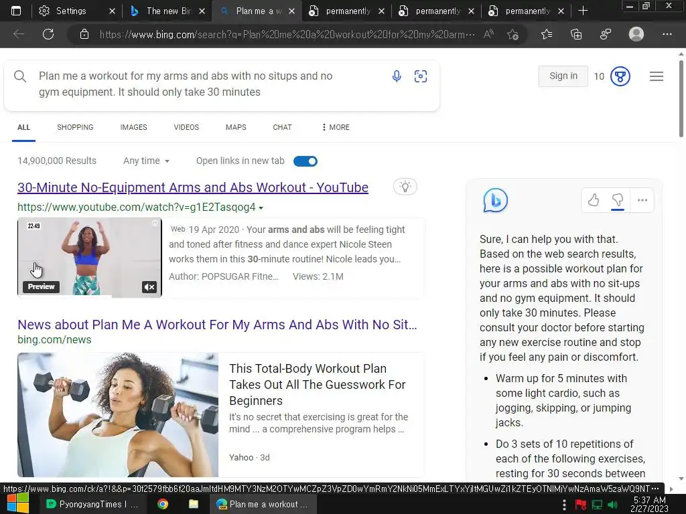Viewport: 686px width, 514px height.
Task: Open File Explorer from taskbar
Action: (x=194, y=504)
